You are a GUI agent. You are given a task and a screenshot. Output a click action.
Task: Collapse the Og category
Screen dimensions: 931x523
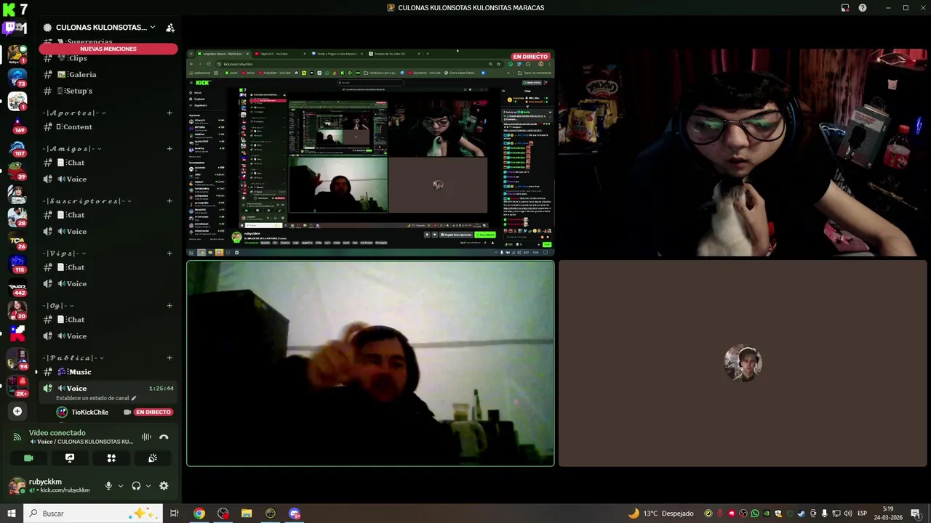coord(59,305)
